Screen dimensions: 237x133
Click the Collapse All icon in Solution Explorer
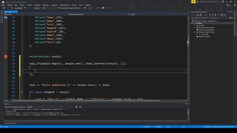(213, 15)
